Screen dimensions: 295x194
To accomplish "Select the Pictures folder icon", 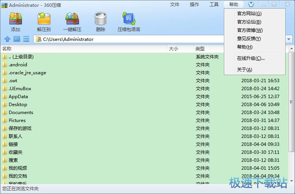I will click(5, 120).
